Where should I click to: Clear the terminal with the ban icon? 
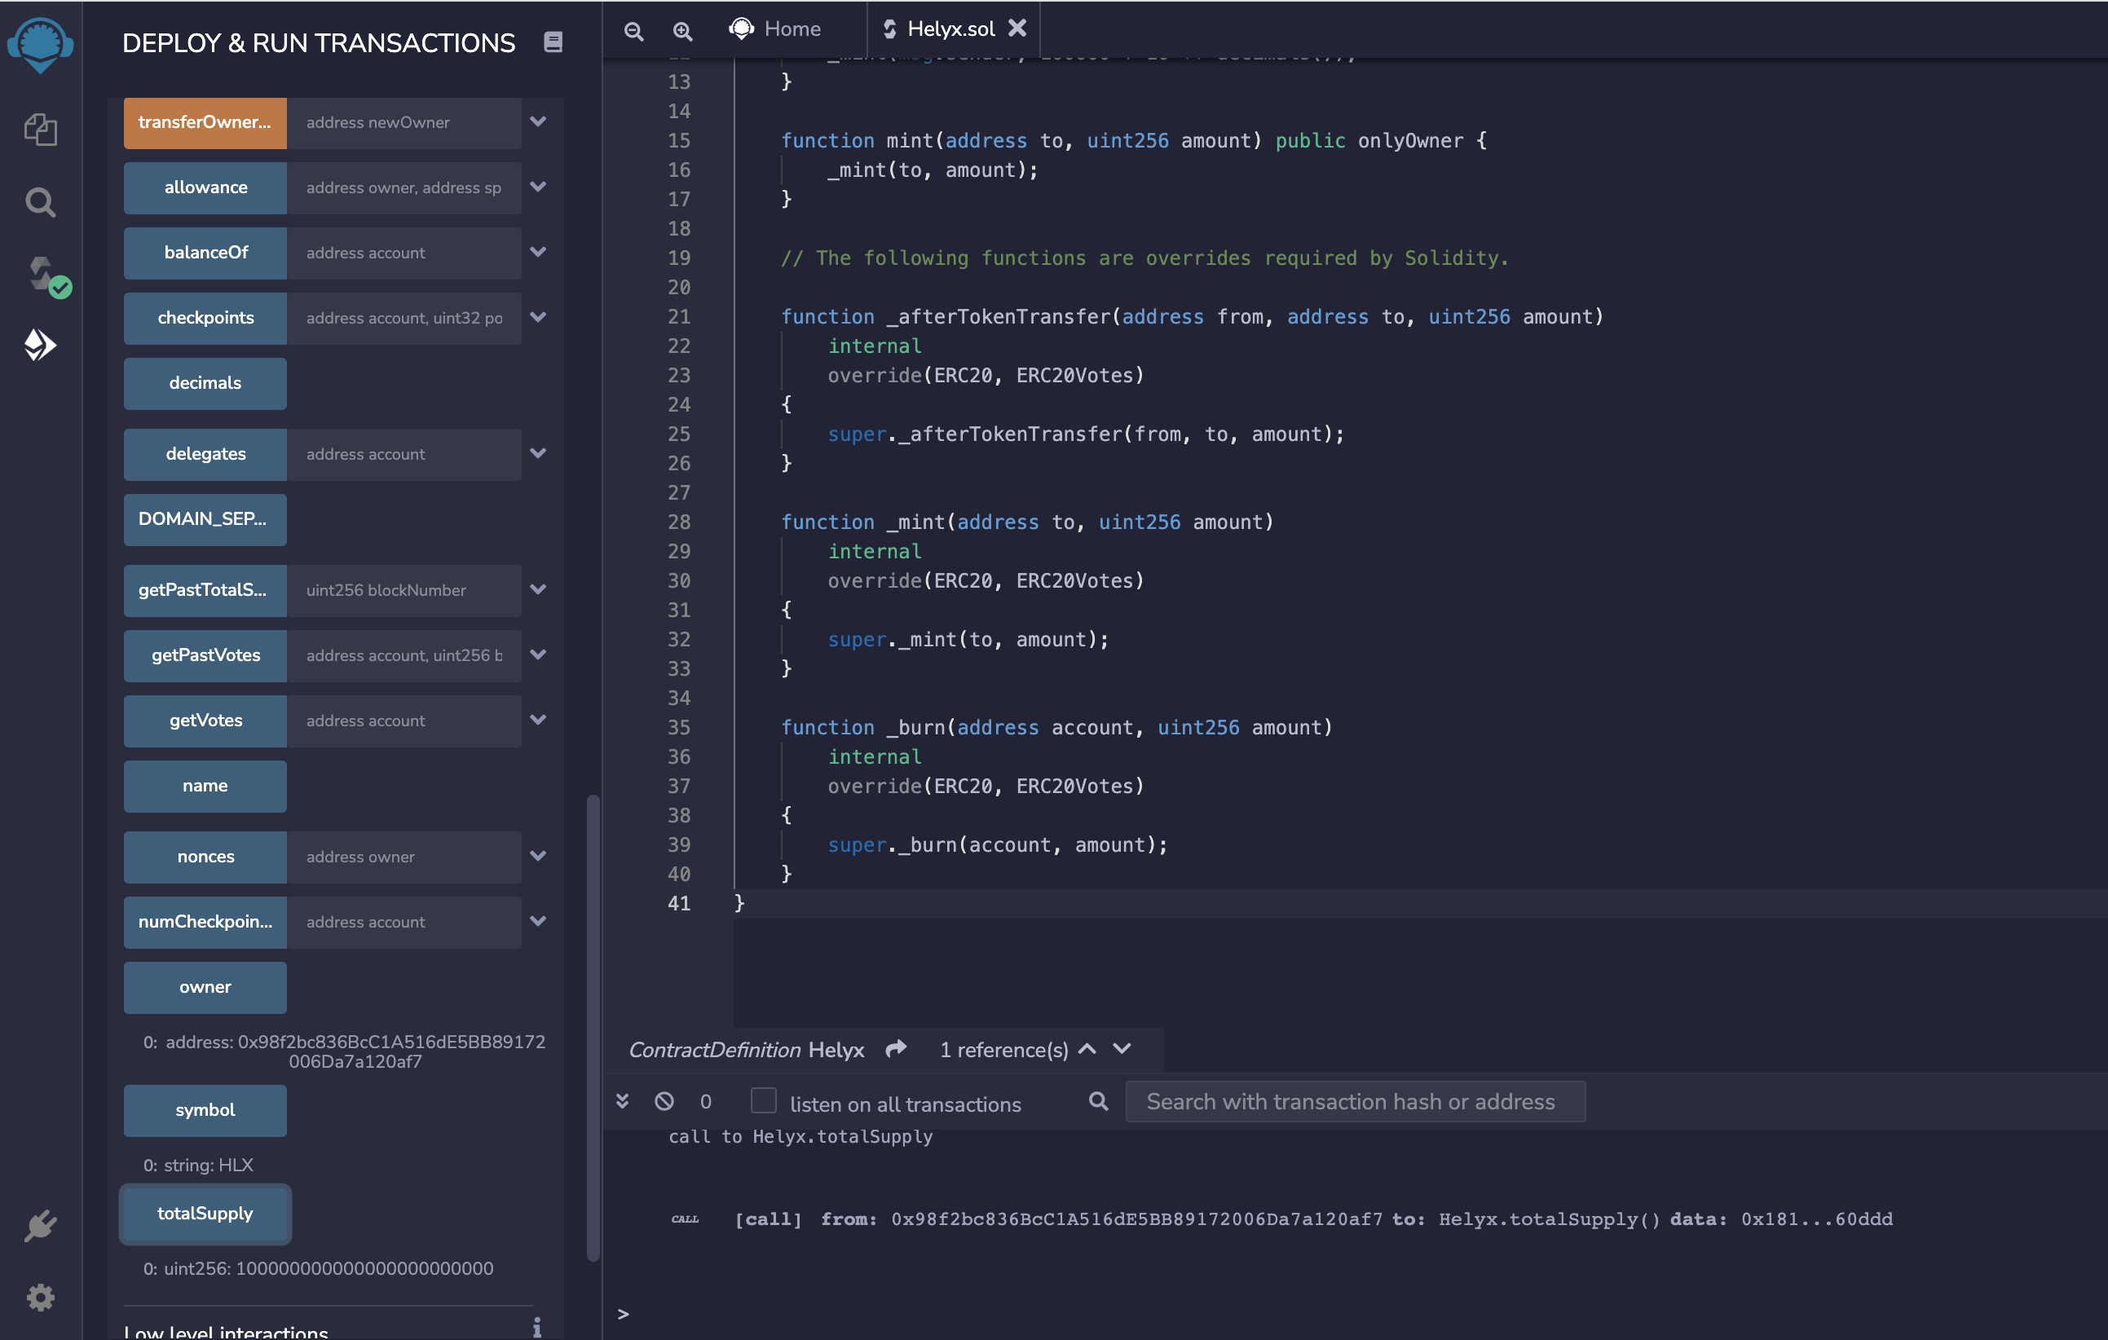[664, 1100]
